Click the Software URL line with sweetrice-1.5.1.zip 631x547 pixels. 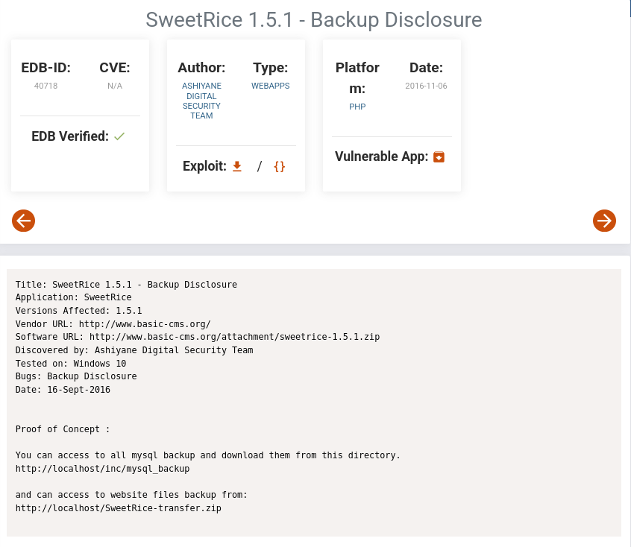point(198,337)
